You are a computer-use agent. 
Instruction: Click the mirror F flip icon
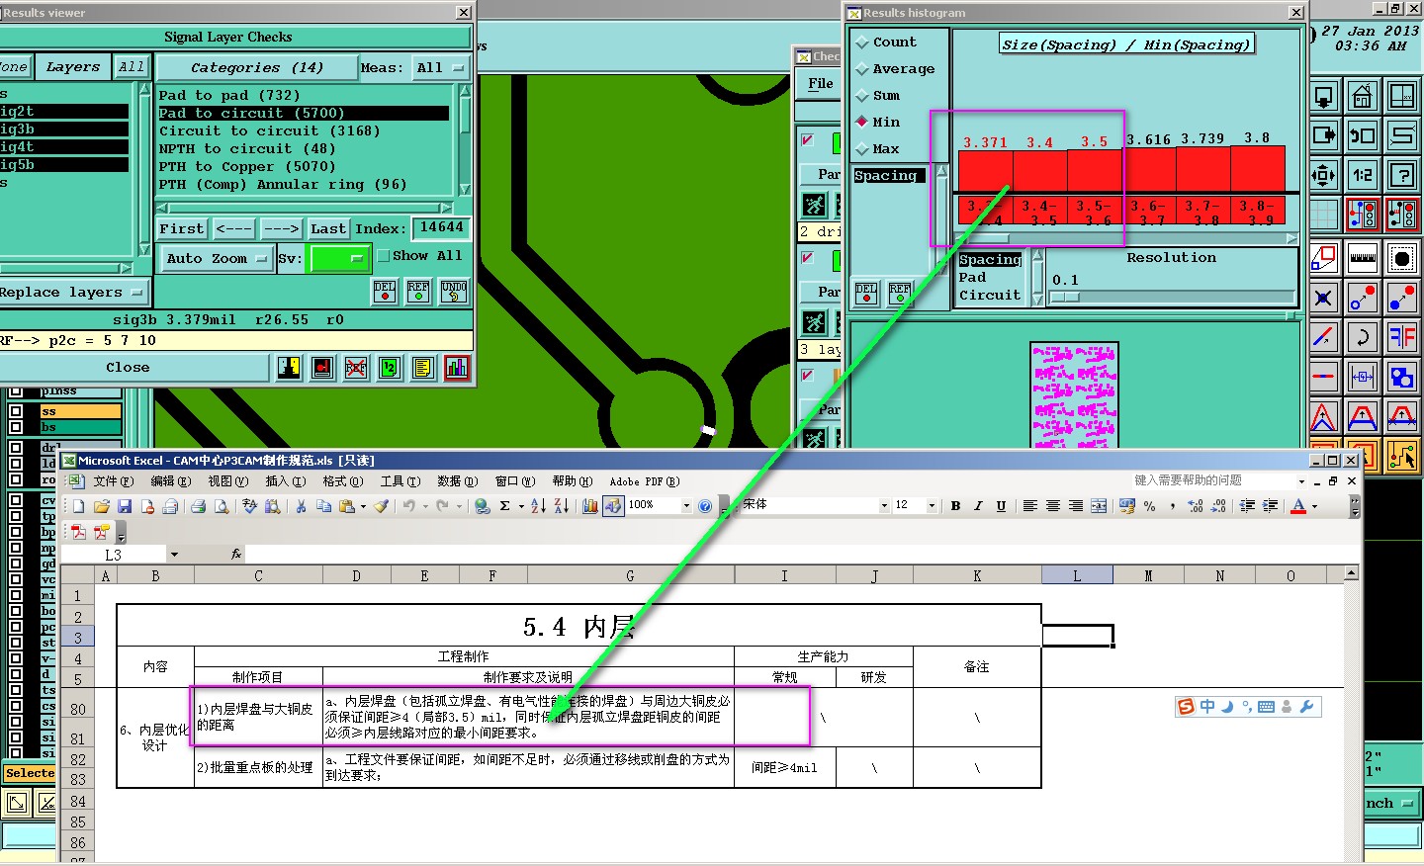click(1402, 337)
